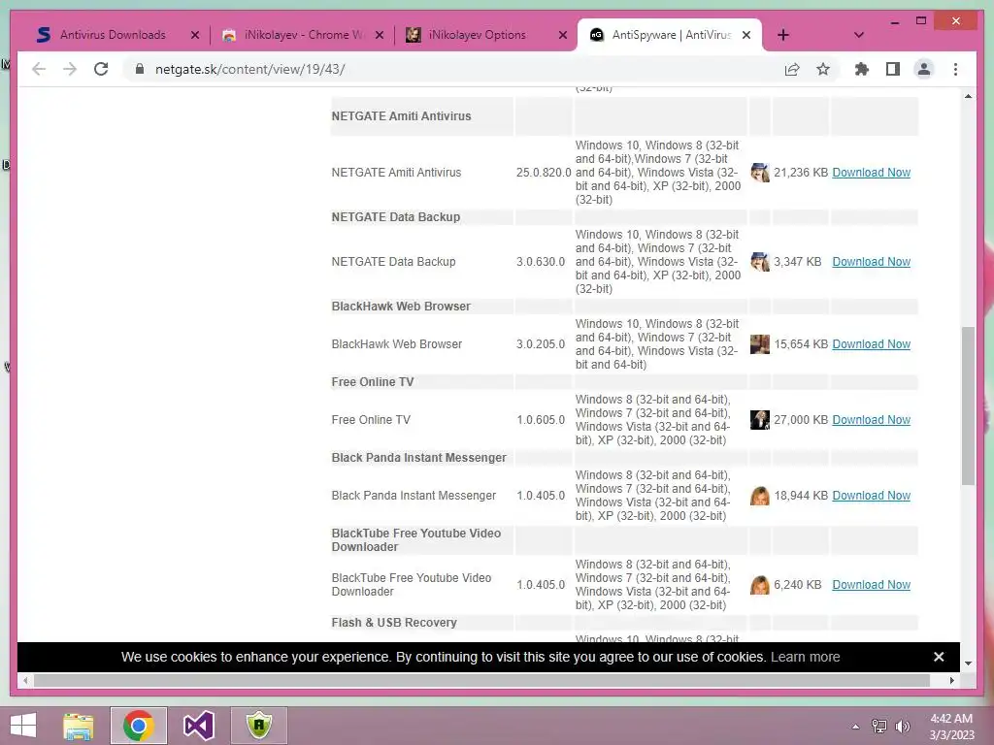This screenshot has width=994, height=745.
Task: Click file size 27,000 KB
Action: [801, 419]
